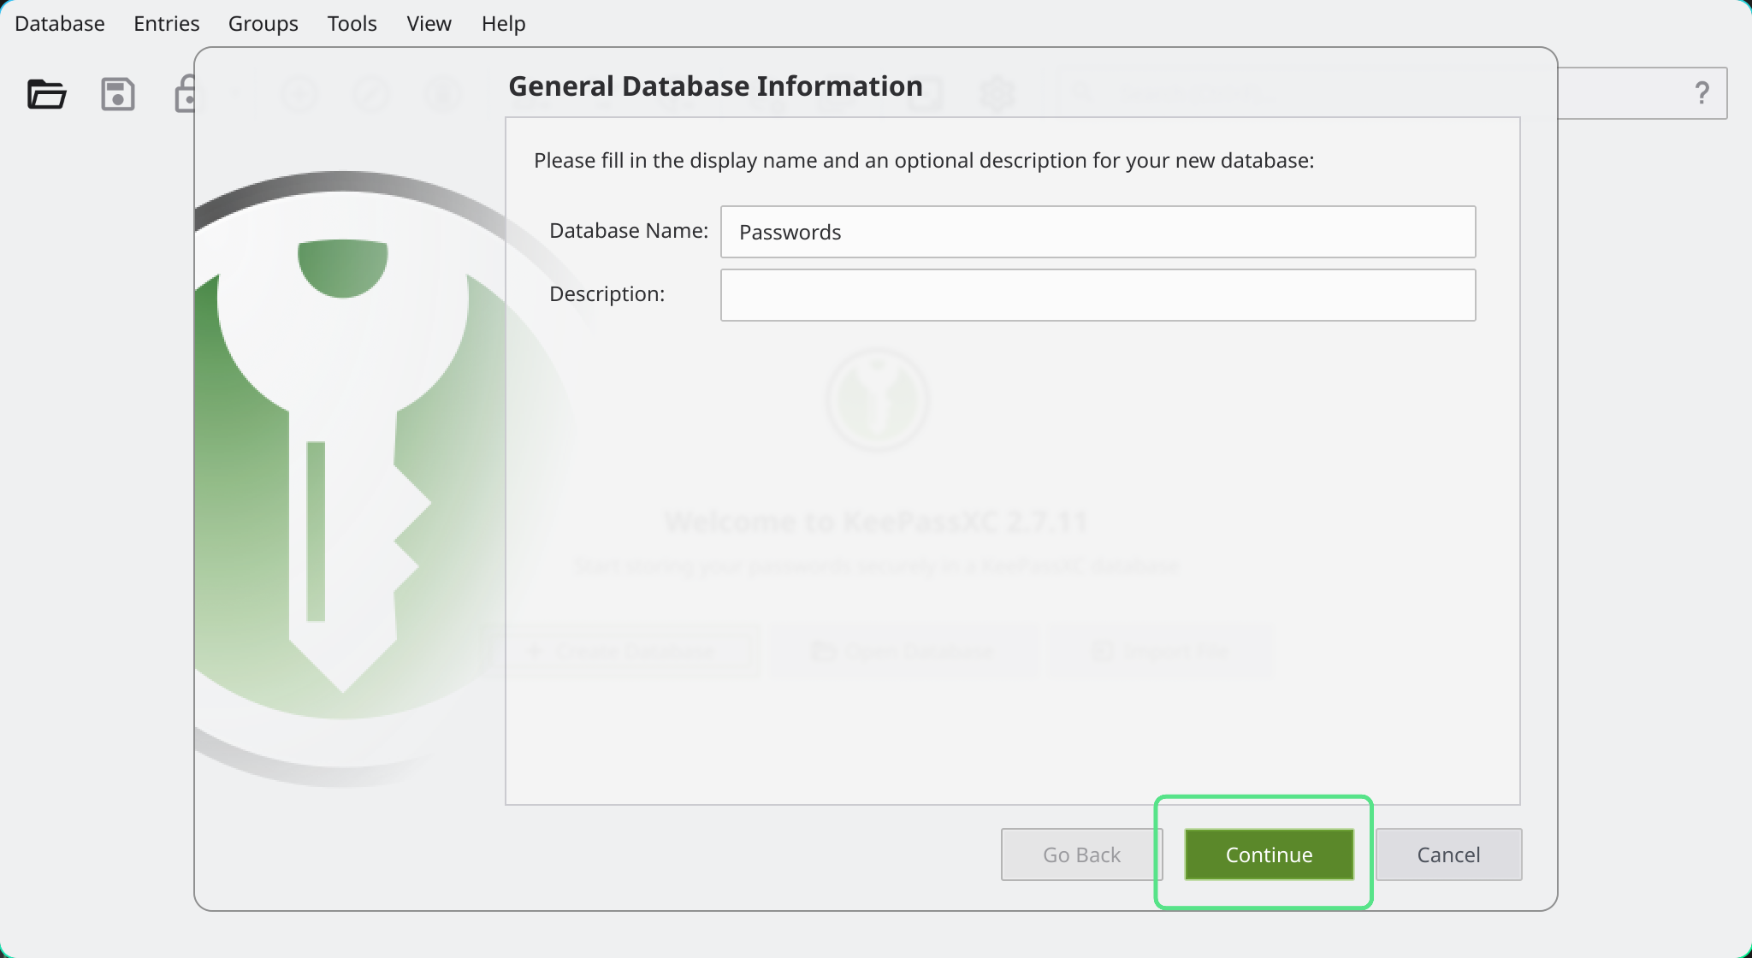Open the Entries menu
Image resolution: width=1752 pixels, height=958 pixels.
pyautogui.click(x=166, y=23)
